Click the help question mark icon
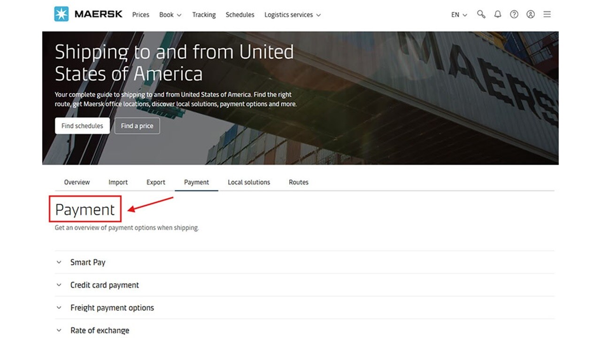Image resolution: width=601 pixels, height=338 pixels. [514, 14]
